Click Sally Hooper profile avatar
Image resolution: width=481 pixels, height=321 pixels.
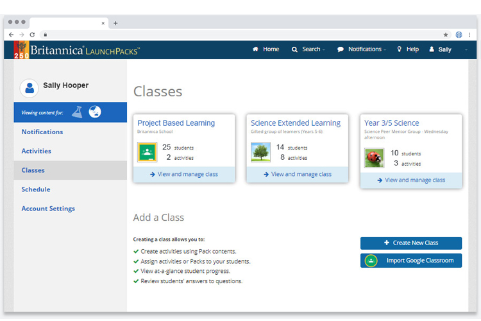coord(29,89)
